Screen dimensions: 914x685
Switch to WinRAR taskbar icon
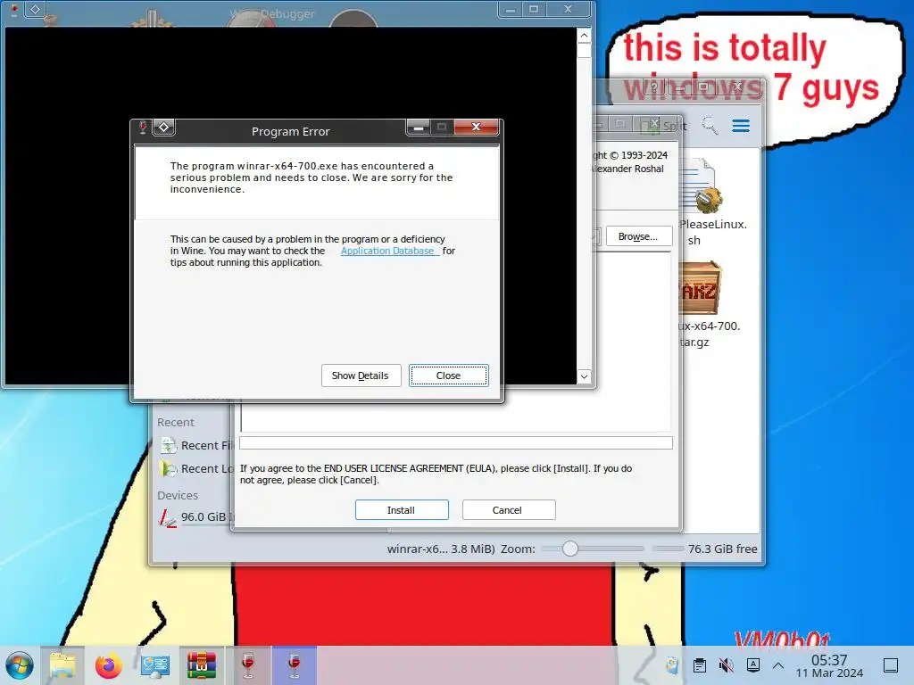point(202,665)
